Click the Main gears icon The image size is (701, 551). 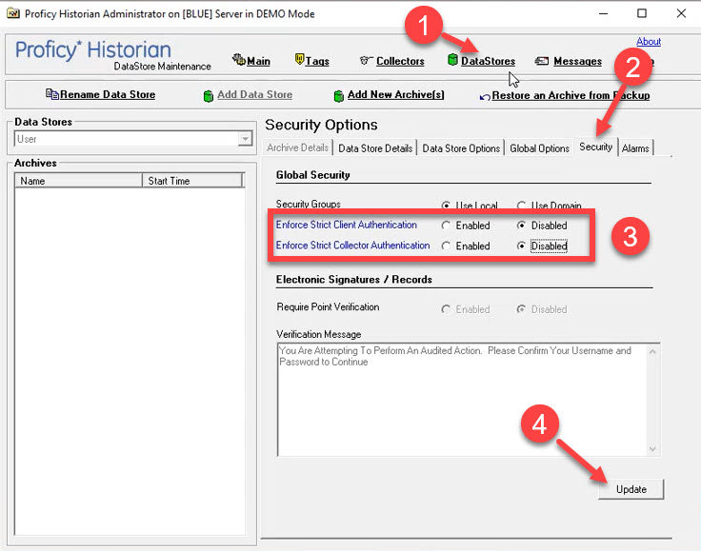[x=239, y=59]
